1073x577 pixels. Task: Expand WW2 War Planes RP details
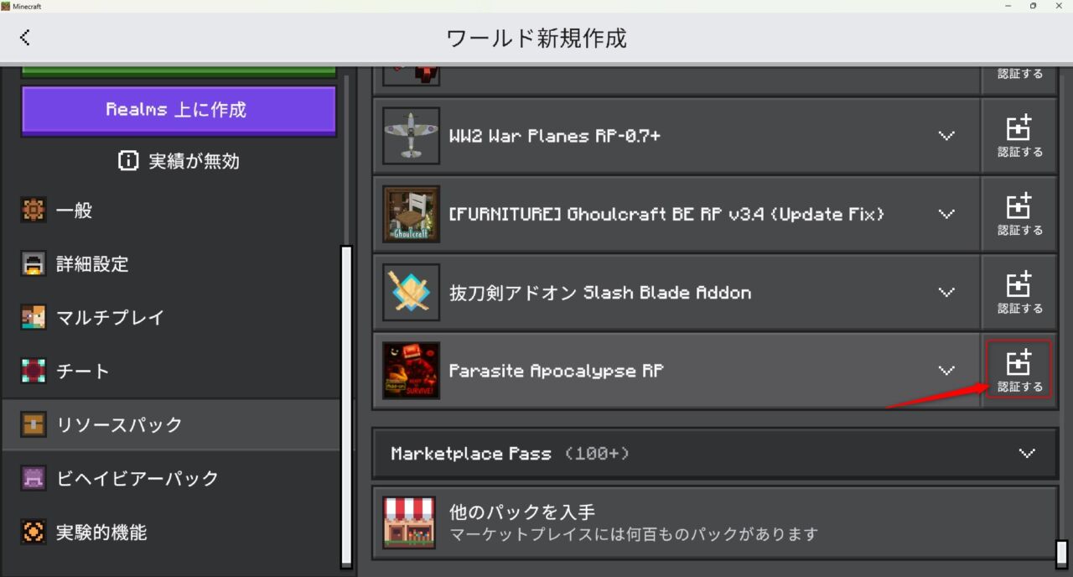pos(946,136)
